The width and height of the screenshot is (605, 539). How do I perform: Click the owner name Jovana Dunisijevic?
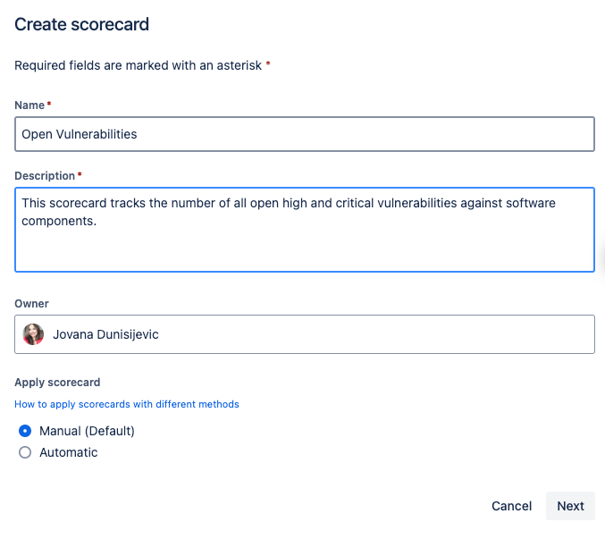pyautogui.click(x=105, y=334)
